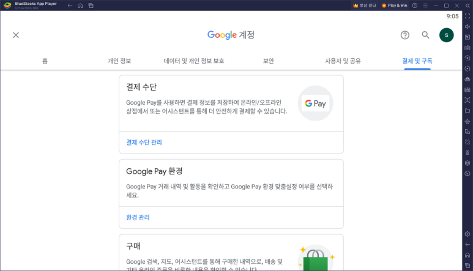Click the sidebar Android back arrow
Viewport: 473px width, 271px height.
[467, 245]
